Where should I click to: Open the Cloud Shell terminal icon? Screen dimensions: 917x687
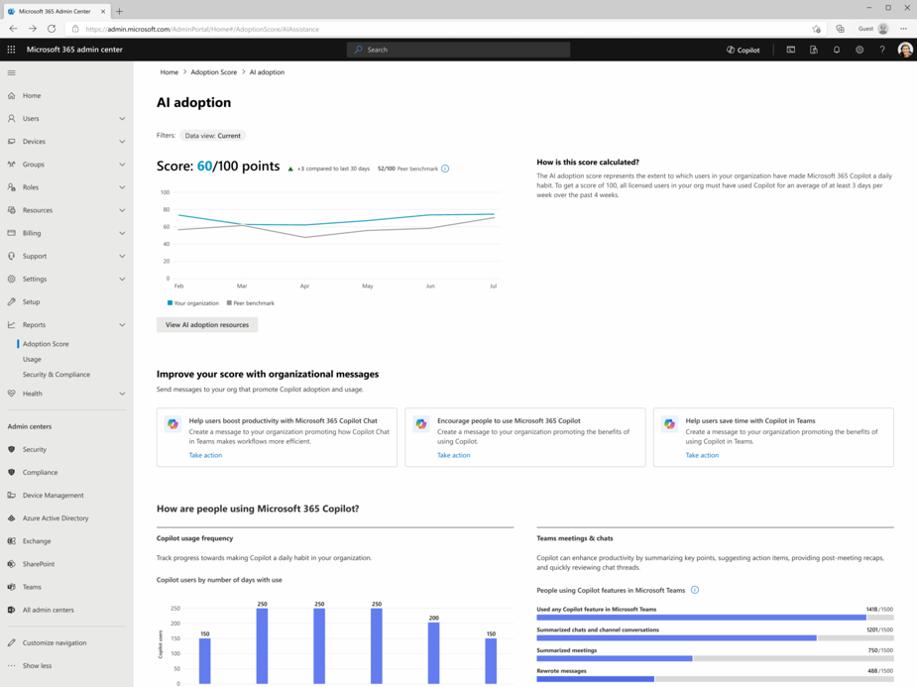(x=791, y=50)
